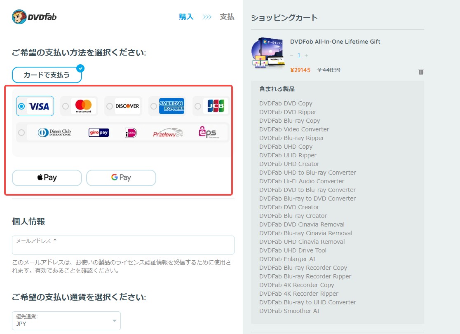Click DVDFab Blu-ray to DVD Converter entry
Screen dimensions: 460x334
click(307, 199)
